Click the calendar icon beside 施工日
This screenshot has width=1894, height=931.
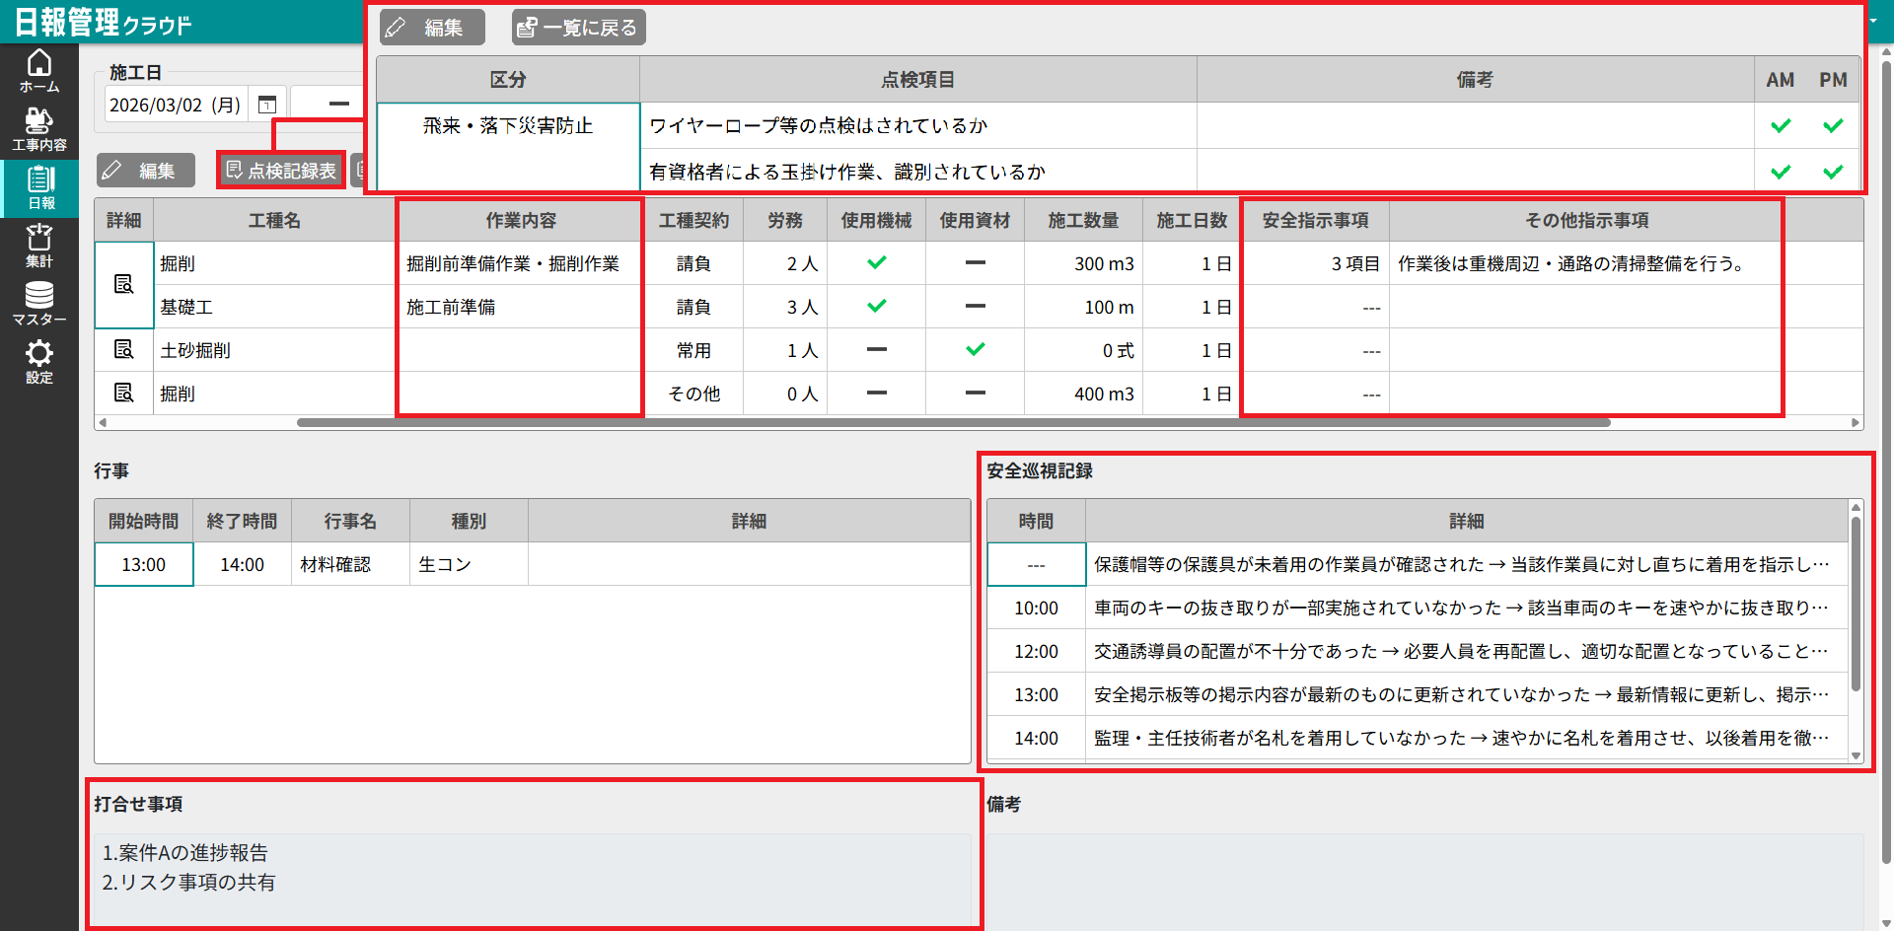click(266, 105)
